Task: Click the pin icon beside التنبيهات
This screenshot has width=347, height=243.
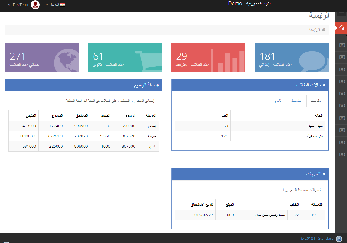Action: pyautogui.click(x=324, y=174)
